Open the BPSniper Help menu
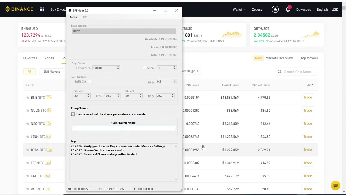 click(84, 17)
